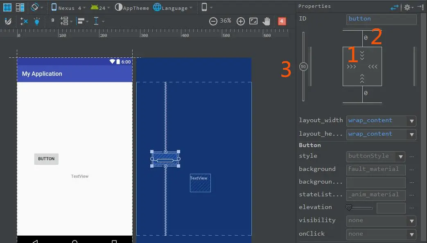Select TextView in the design preview

click(x=80, y=177)
